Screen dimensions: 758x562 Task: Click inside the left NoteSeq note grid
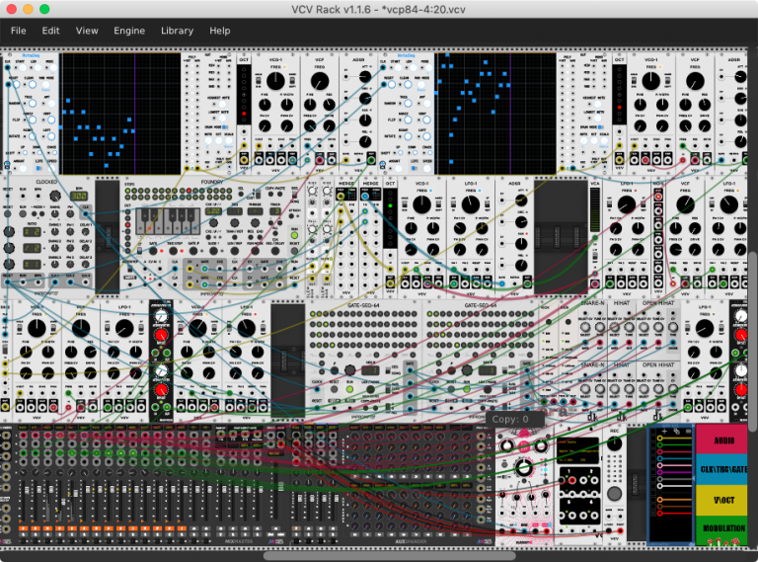coord(119,114)
